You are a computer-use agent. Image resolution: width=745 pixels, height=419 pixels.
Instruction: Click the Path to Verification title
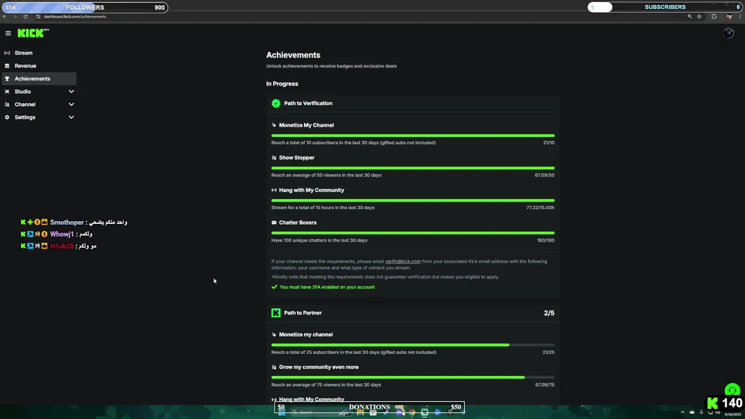pos(308,103)
